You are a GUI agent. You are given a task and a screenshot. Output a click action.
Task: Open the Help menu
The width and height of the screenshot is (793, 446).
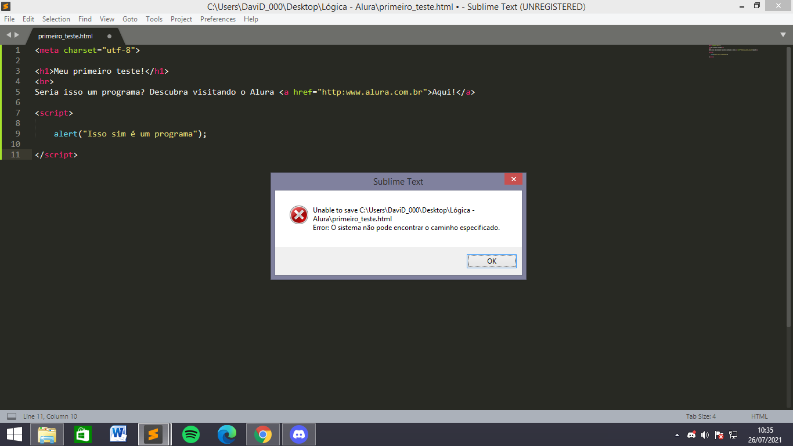coord(251,19)
